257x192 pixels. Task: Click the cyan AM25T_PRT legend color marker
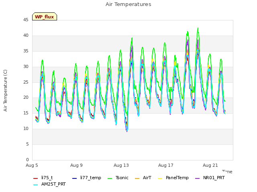pos(35,185)
